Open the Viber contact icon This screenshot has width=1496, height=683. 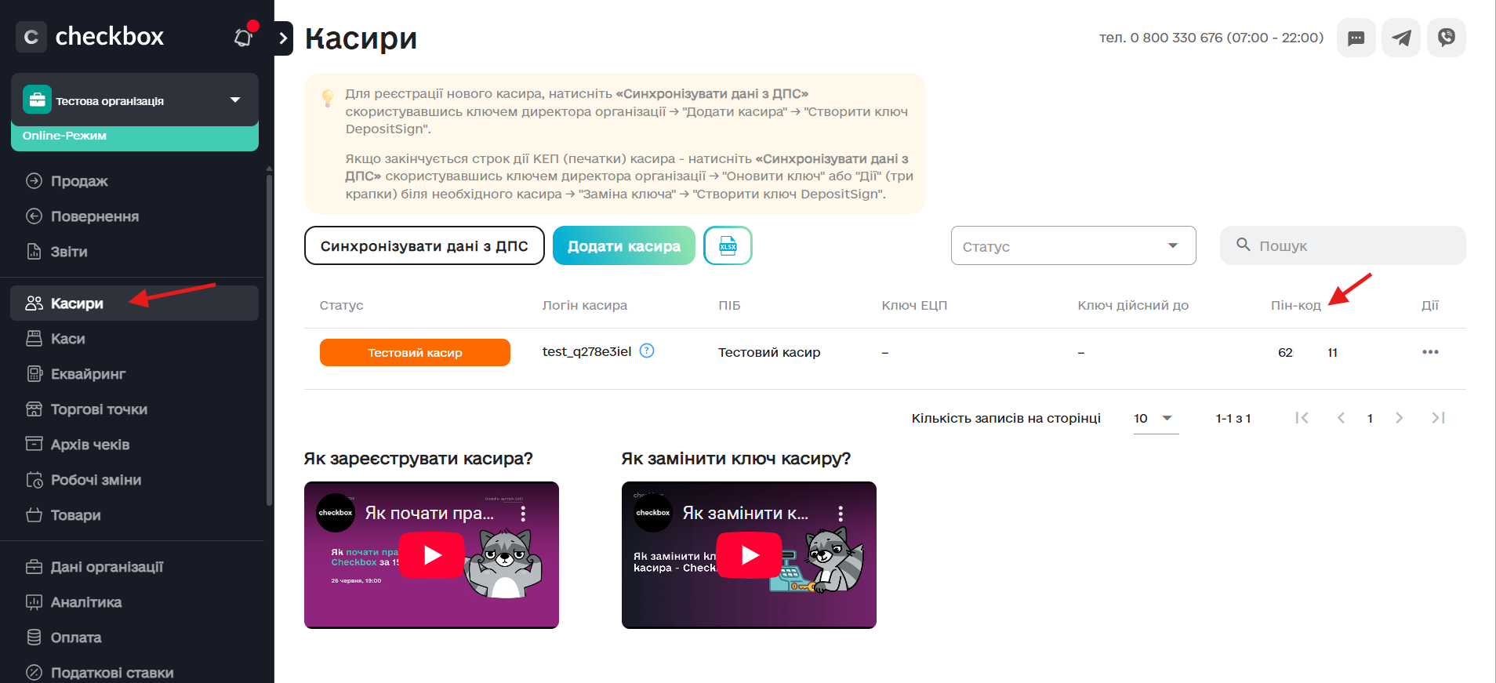[x=1447, y=38]
